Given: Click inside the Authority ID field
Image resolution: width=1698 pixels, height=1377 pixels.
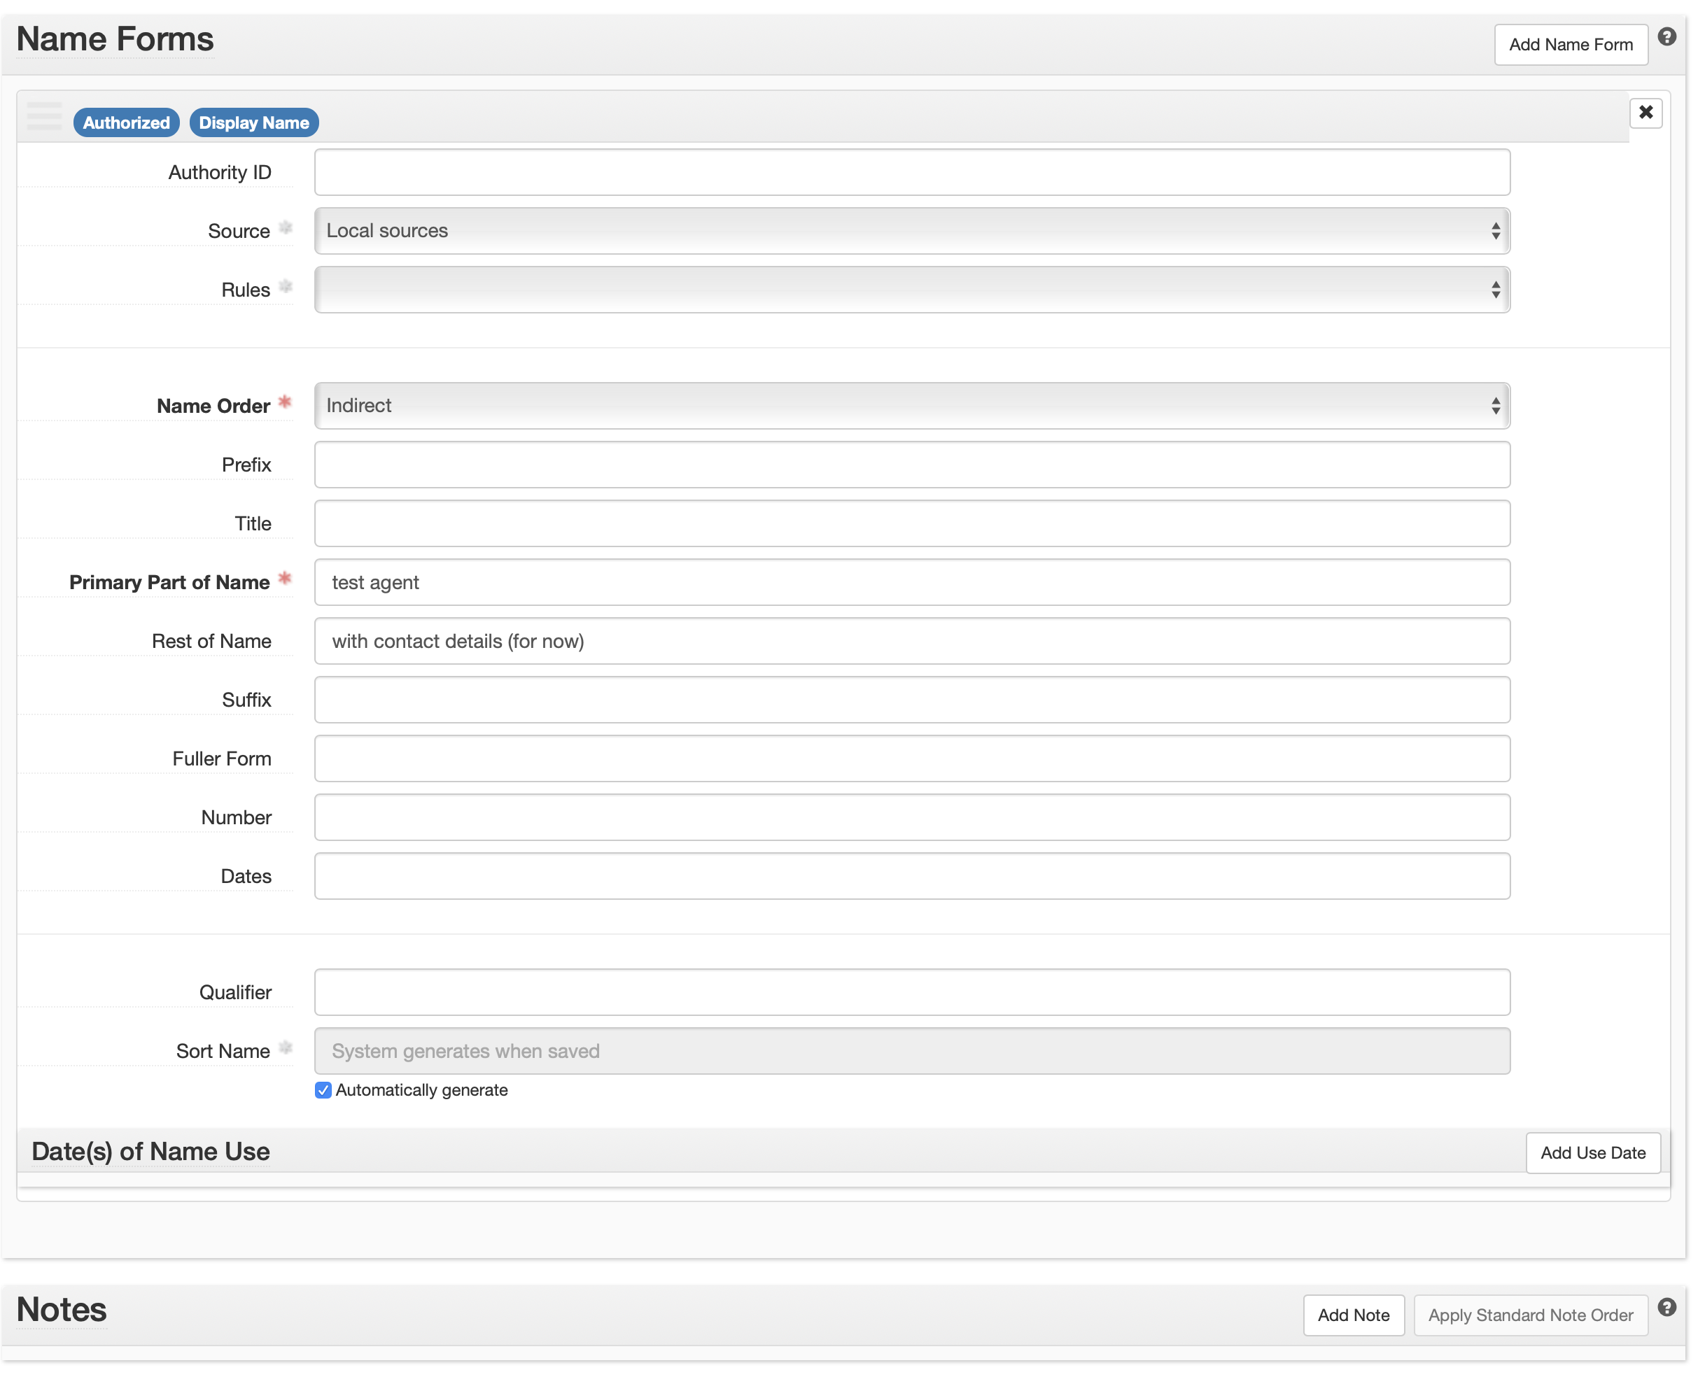Looking at the screenshot, I should click(911, 171).
